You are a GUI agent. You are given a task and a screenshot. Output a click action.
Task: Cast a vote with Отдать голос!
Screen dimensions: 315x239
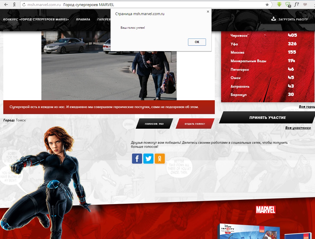click(x=195, y=124)
